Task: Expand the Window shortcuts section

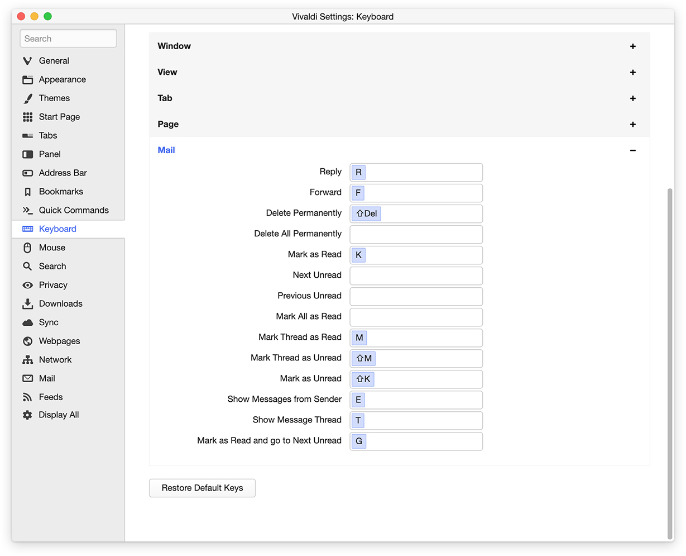Action: [633, 46]
